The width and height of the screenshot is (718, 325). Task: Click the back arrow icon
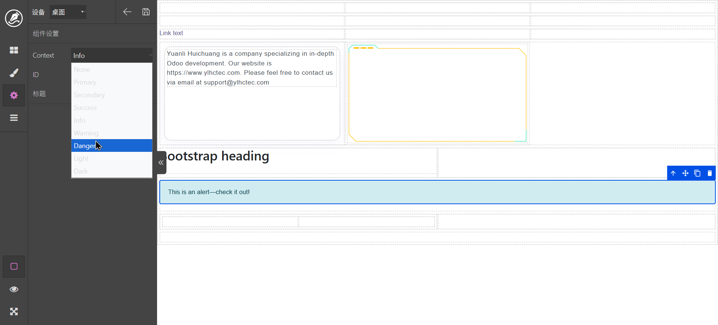coord(127,12)
